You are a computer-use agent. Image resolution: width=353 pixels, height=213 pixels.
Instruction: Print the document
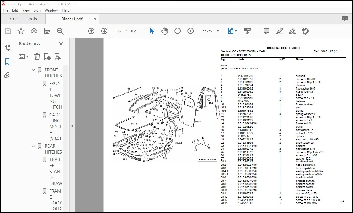(47, 31)
